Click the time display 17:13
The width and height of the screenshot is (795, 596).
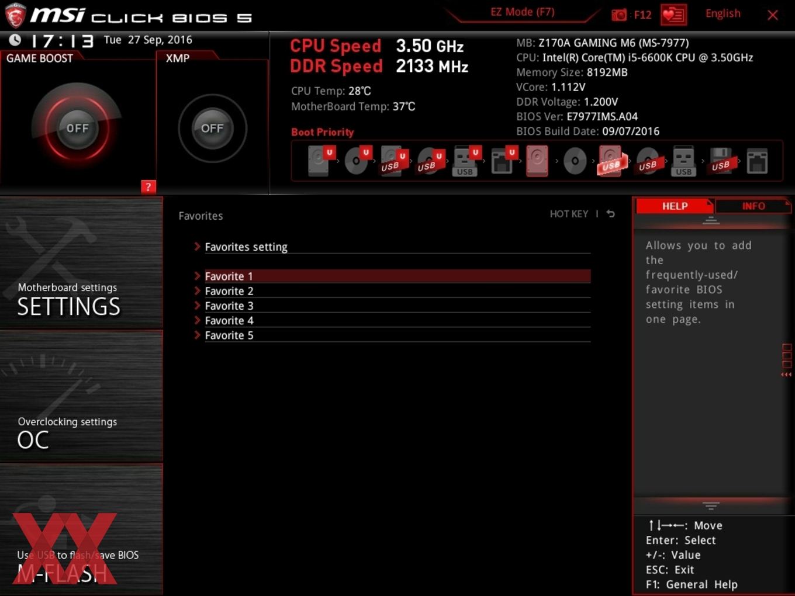62,40
